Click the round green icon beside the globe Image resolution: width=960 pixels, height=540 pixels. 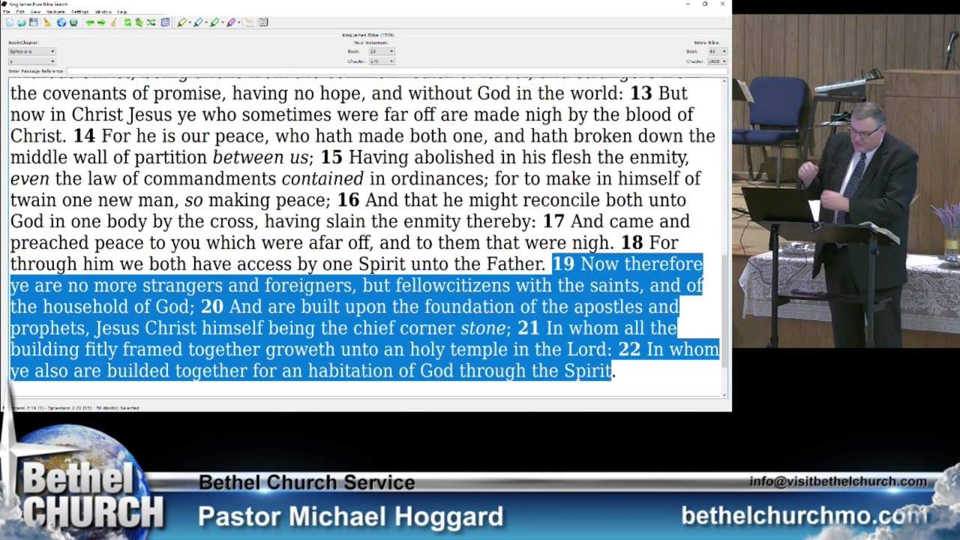73,22
